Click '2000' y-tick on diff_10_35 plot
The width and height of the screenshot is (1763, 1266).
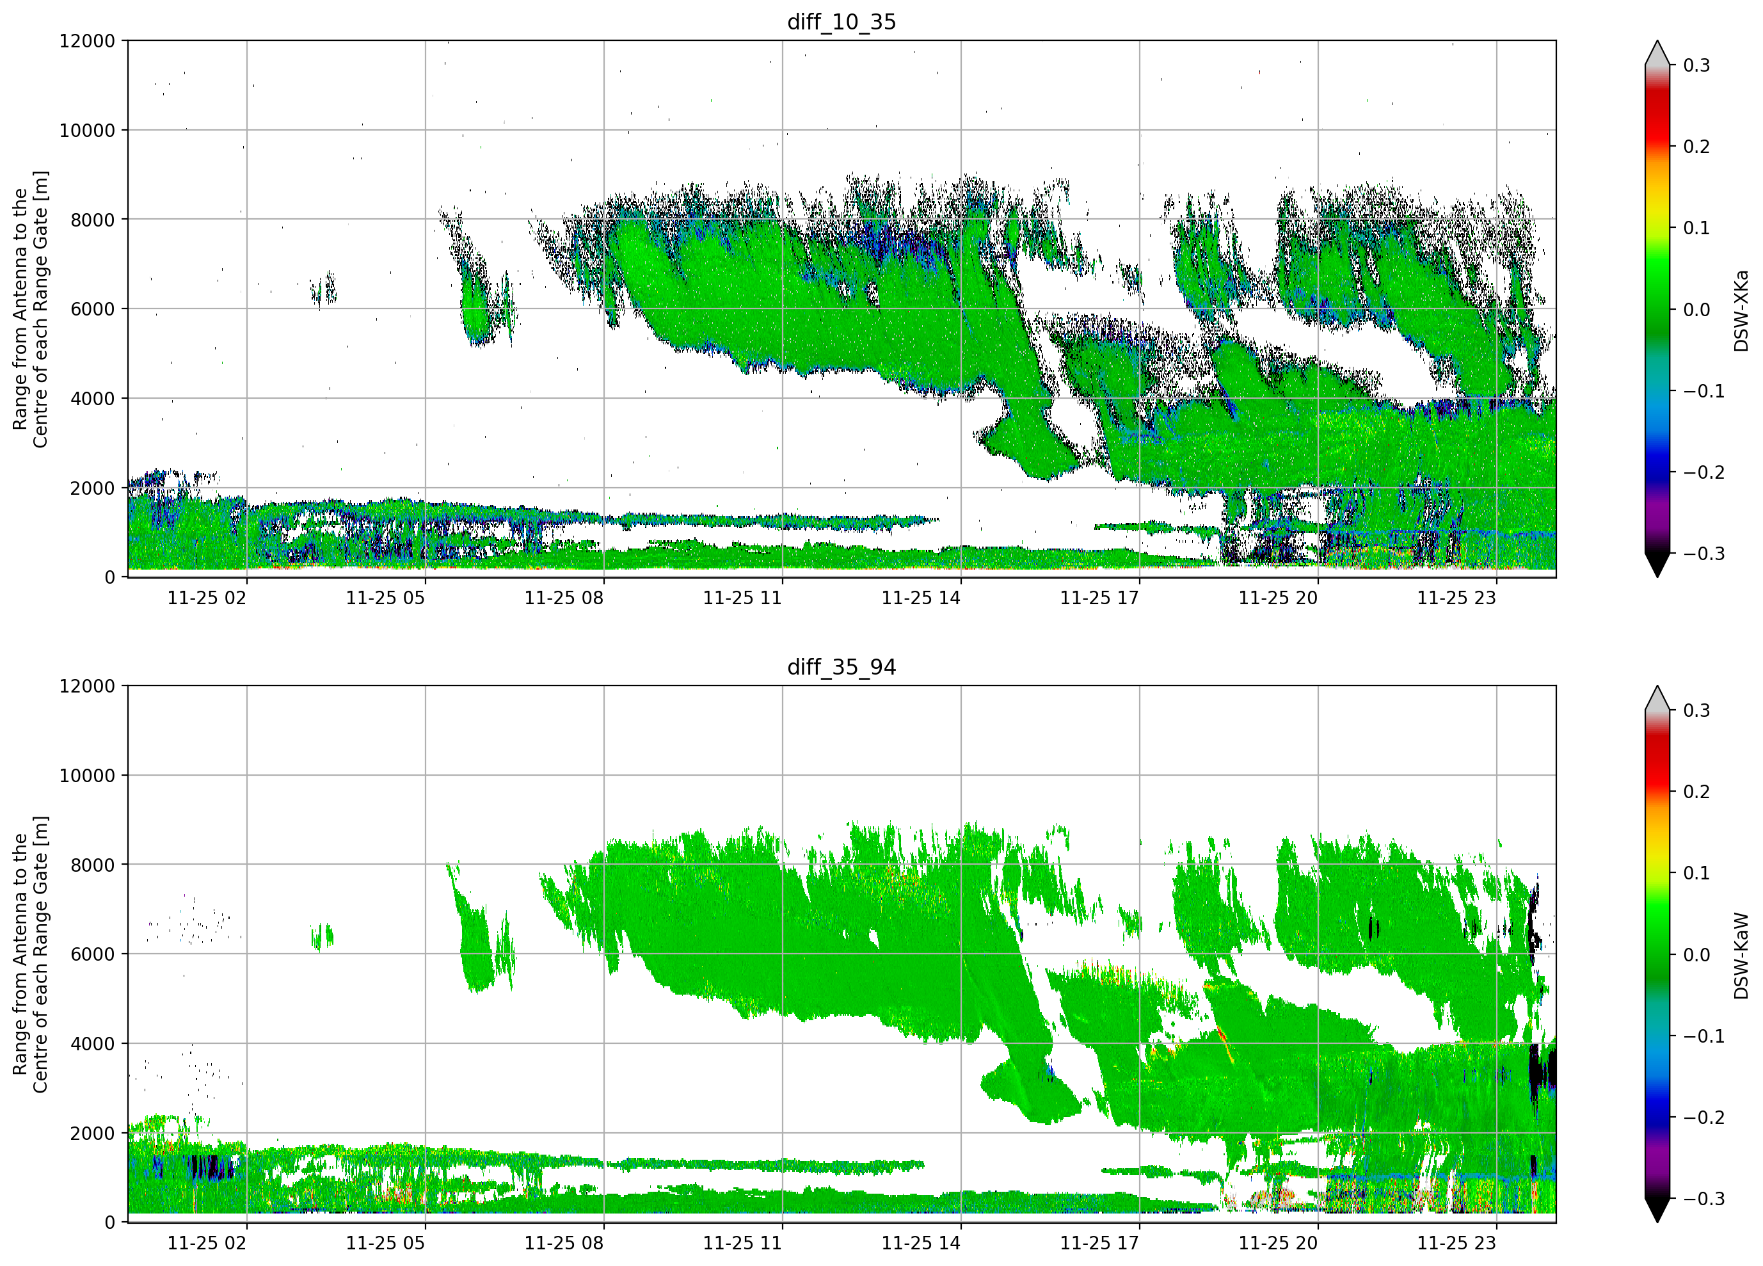click(93, 488)
